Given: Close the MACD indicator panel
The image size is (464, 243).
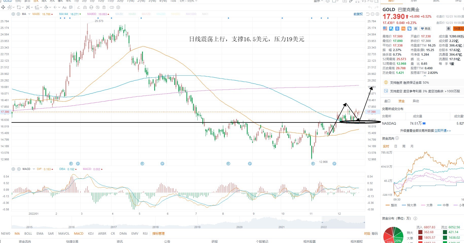Looking at the screenshot, I should point(19,169).
